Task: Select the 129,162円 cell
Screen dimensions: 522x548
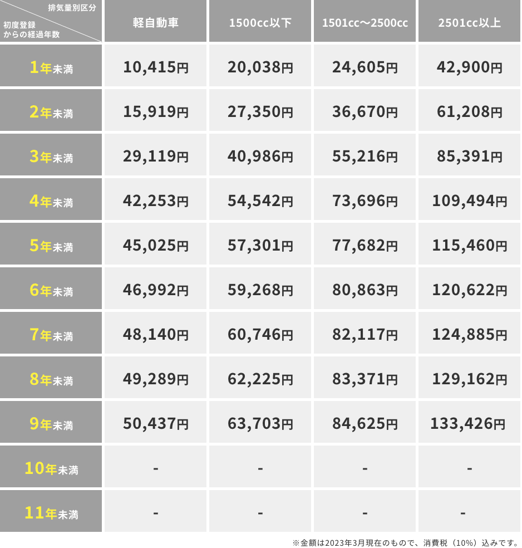Action: point(470,379)
